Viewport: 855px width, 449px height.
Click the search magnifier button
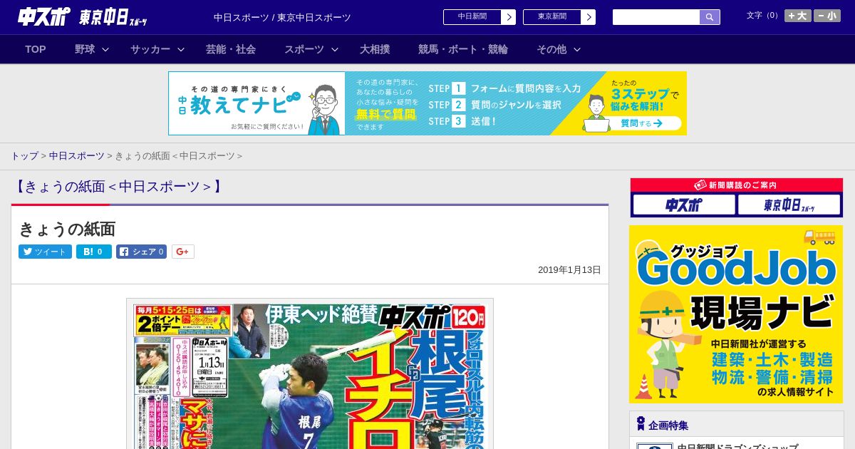710,17
